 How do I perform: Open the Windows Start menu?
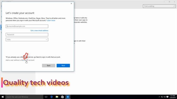[x=2, y=97]
